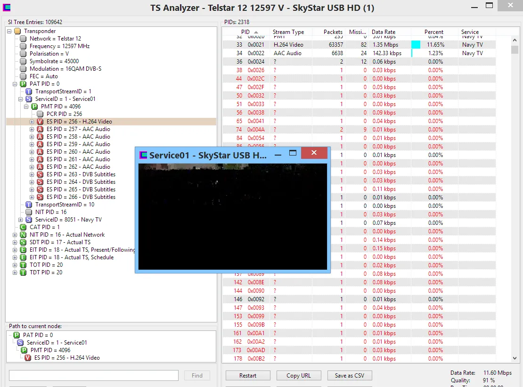
Task: Expand the SDT PID = 17 node
Action: (x=15, y=242)
